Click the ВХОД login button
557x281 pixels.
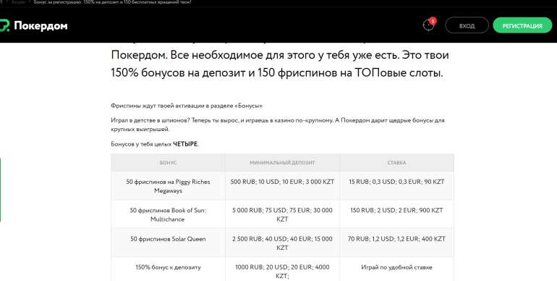pos(467,25)
